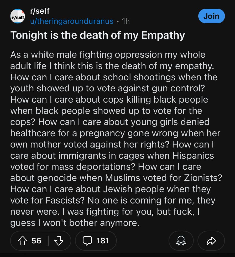This screenshot has height=257, width=235.
Task: Tap the r/self community avatar
Action: coord(17,17)
